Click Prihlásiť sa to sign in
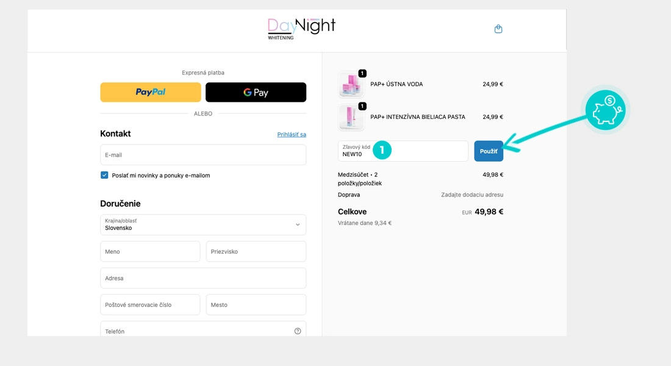 click(x=292, y=134)
